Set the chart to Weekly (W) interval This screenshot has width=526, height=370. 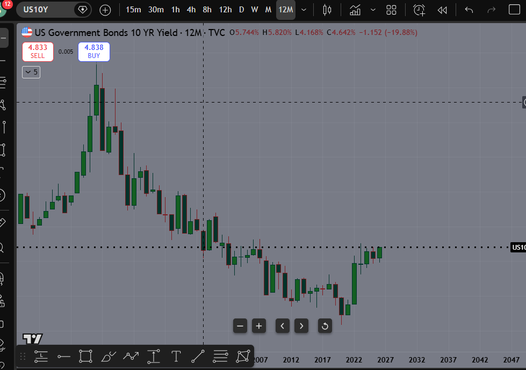255,10
